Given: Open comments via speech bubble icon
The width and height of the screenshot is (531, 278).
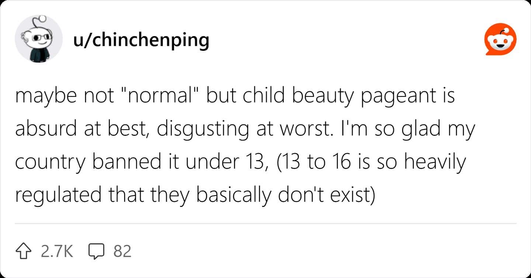Looking at the screenshot, I should 97,251.
